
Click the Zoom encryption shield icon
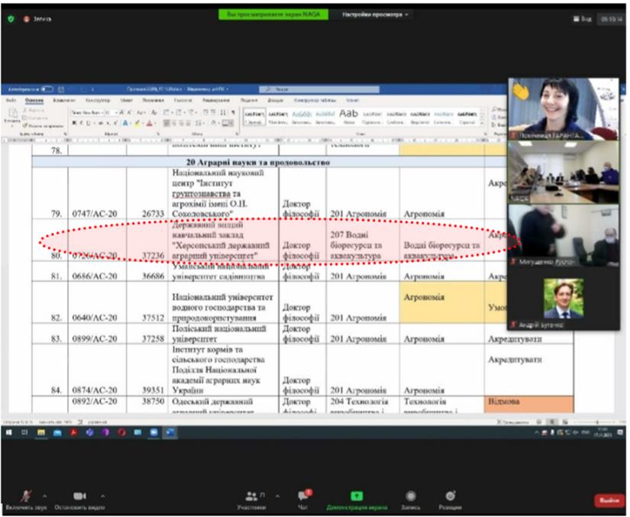click(11, 19)
